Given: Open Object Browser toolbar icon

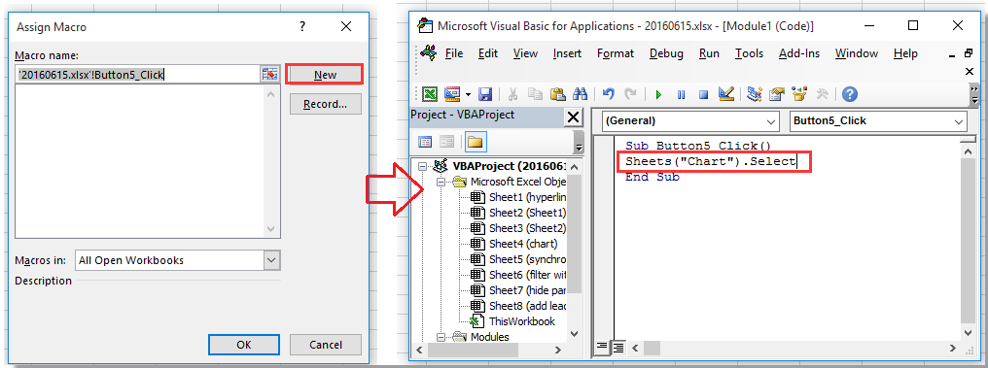Looking at the screenshot, I should (x=799, y=94).
